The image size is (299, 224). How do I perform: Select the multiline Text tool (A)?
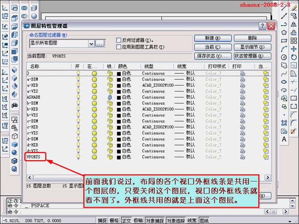click(x=284, y=139)
